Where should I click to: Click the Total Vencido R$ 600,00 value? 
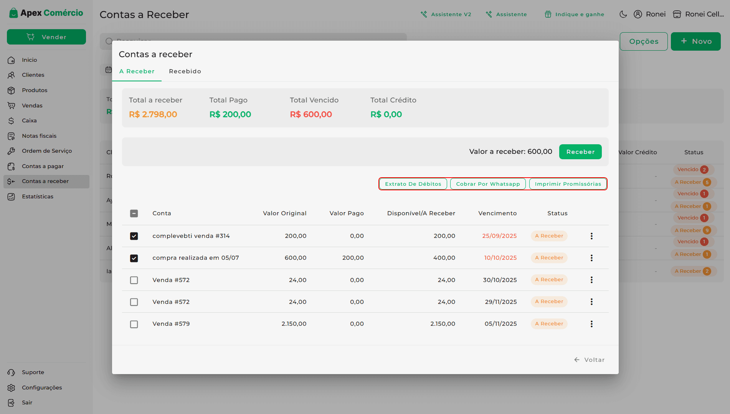pos(311,114)
